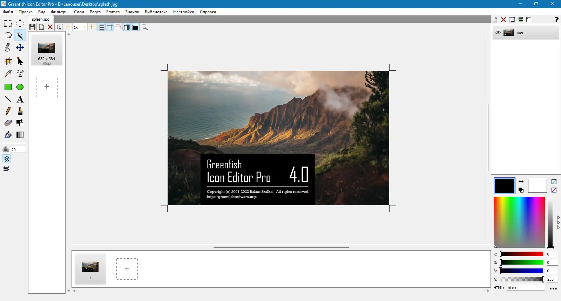Open the 1x zoom level dropdown
This screenshot has width=561, height=301.
80,27
